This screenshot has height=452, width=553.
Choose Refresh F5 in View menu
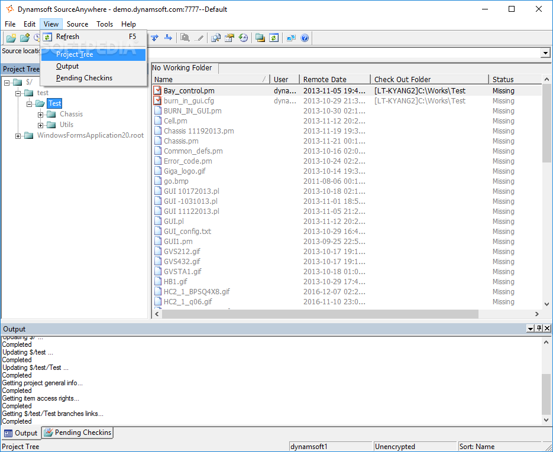point(93,37)
